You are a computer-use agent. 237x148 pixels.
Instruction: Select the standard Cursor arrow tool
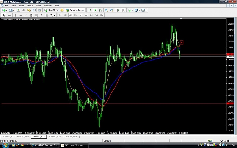[4, 15]
